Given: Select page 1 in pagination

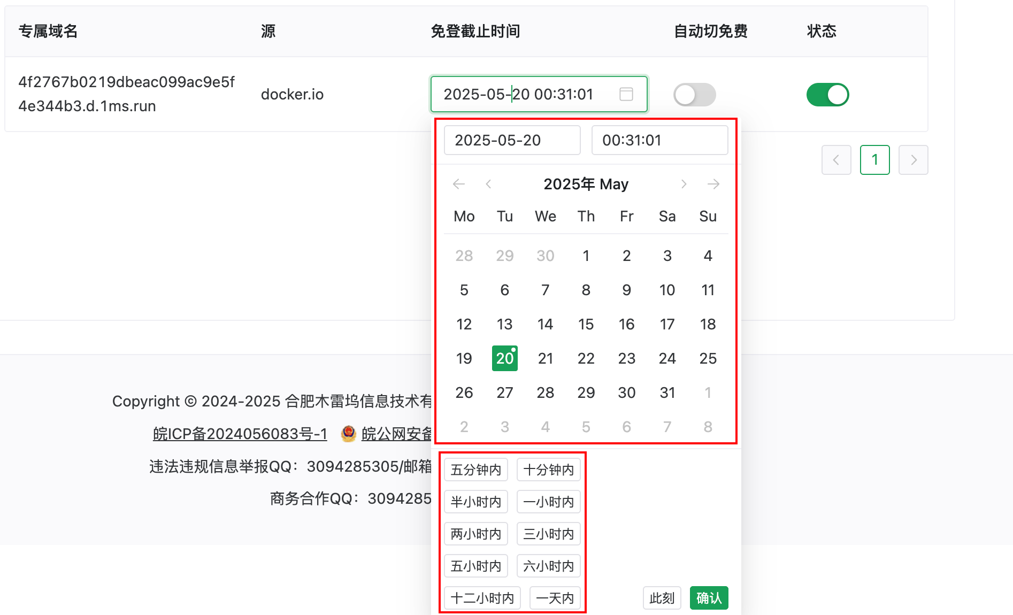Looking at the screenshot, I should [x=874, y=159].
